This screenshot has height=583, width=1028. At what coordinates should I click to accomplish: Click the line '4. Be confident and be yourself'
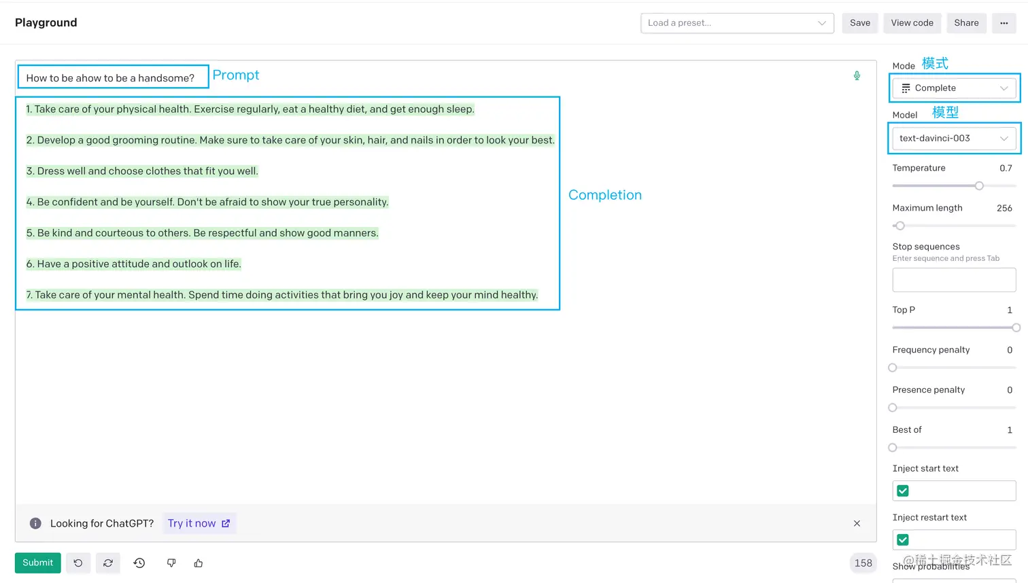point(207,202)
